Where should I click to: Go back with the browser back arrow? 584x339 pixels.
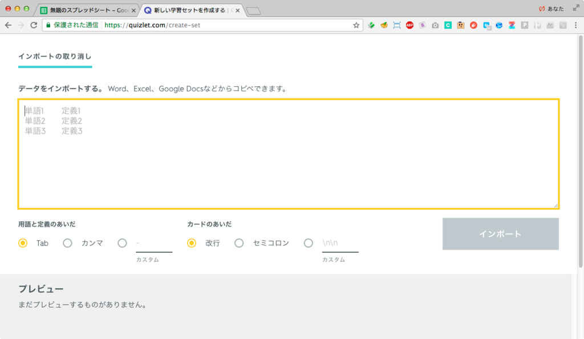click(x=8, y=25)
